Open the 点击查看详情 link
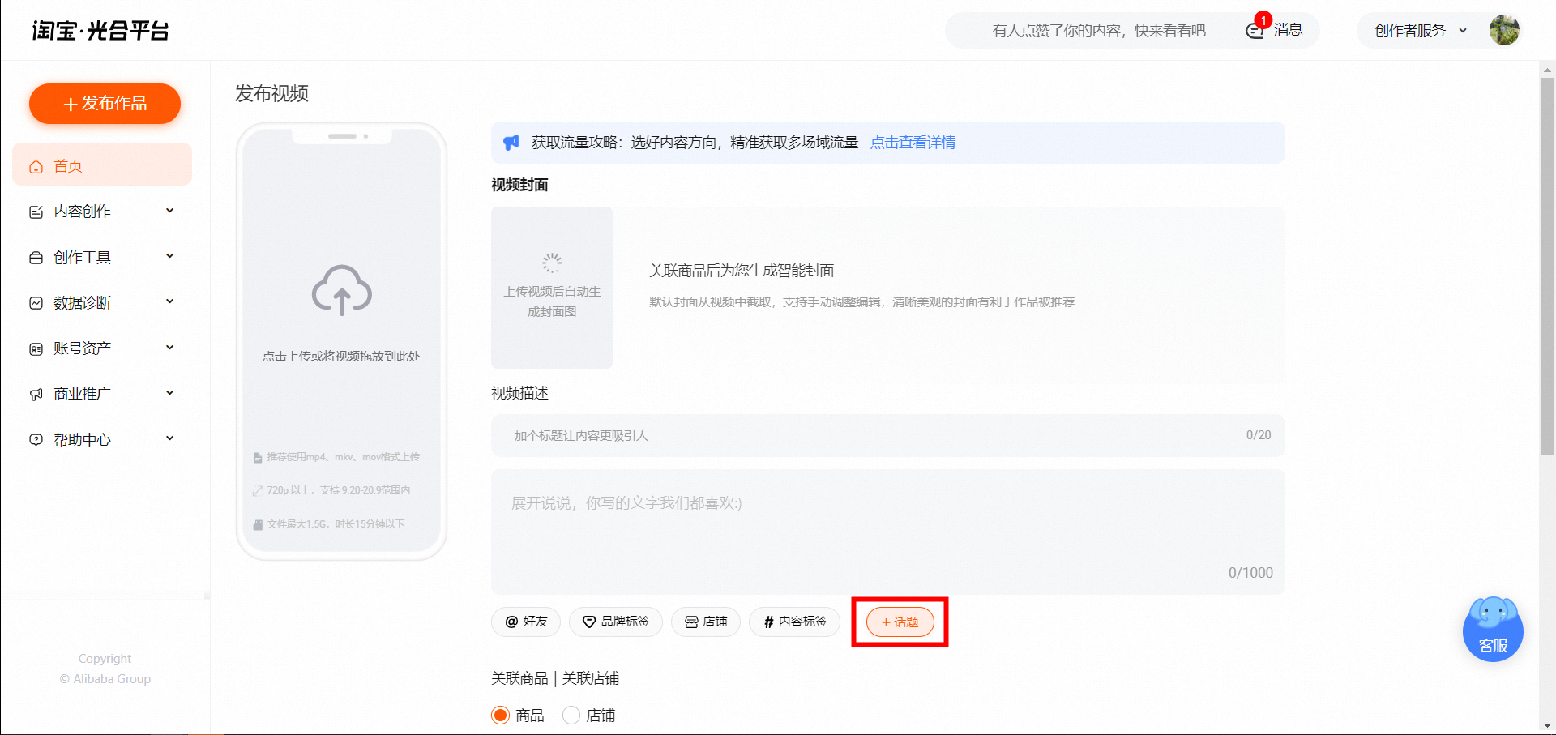This screenshot has width=1556, height=735. [x=913, y=143]
